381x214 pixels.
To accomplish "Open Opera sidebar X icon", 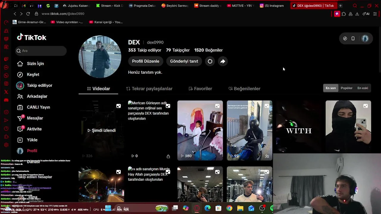I will click(x=6, y=92).
